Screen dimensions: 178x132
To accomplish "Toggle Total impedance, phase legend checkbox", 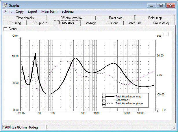I will point(104,103).
